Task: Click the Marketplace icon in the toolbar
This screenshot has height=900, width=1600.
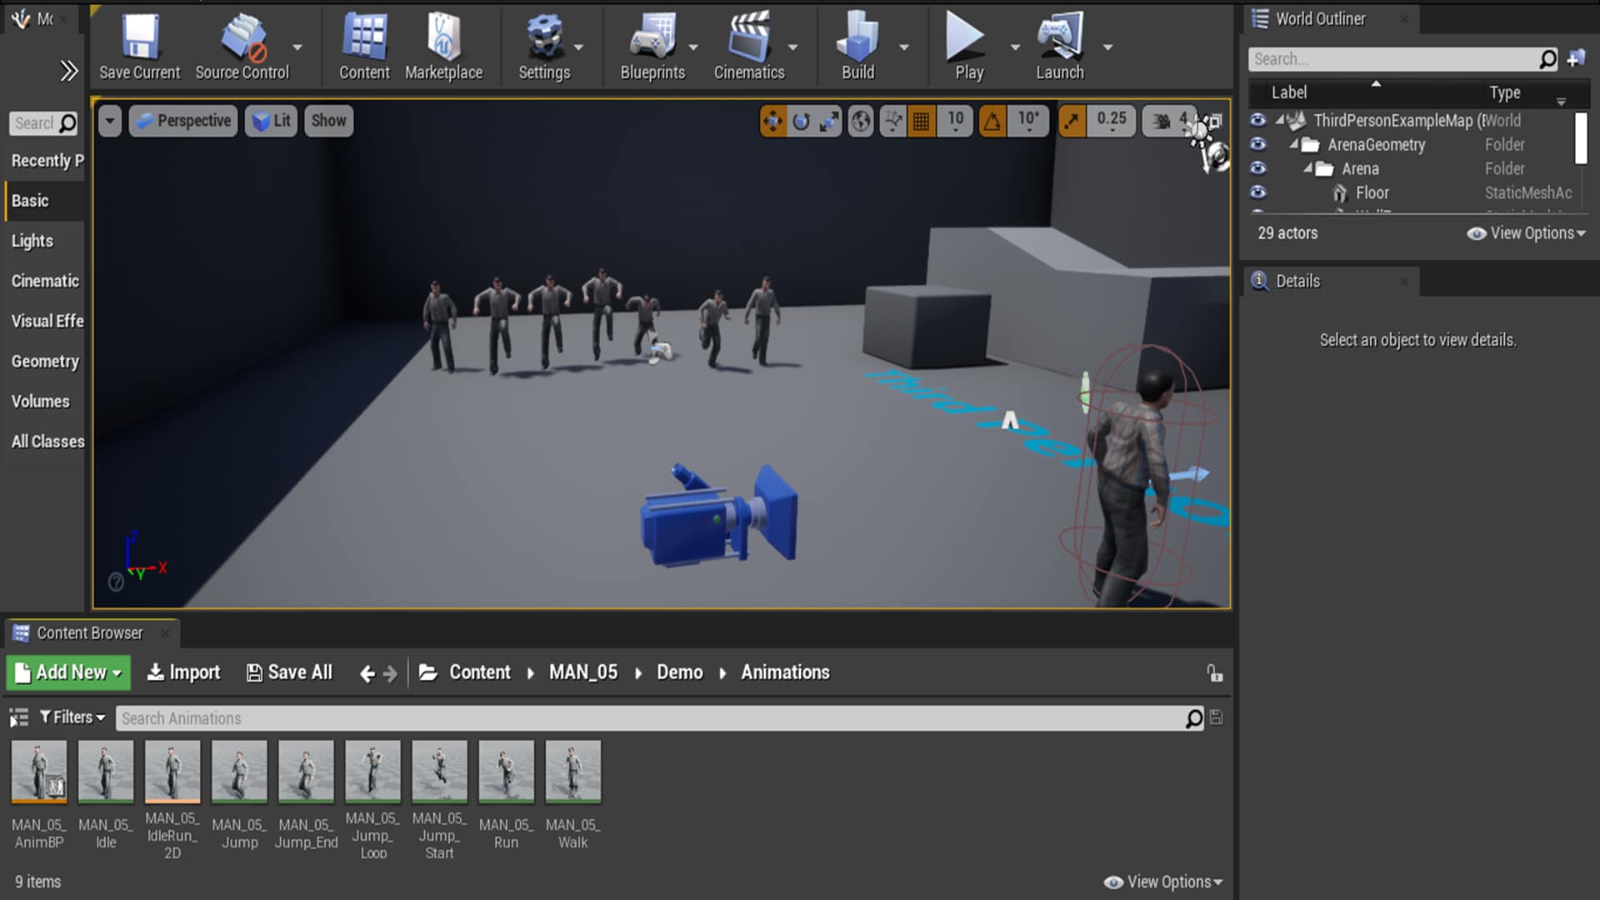Action: [x=444, y=46]
